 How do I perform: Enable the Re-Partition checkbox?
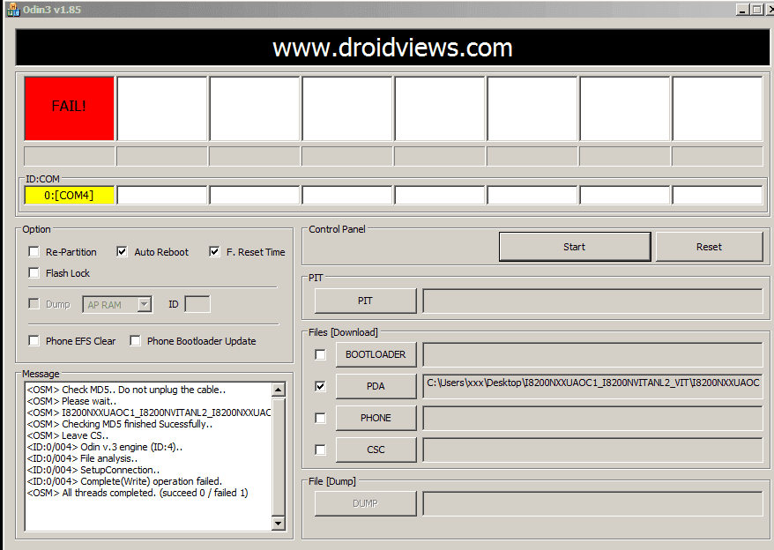33,252
